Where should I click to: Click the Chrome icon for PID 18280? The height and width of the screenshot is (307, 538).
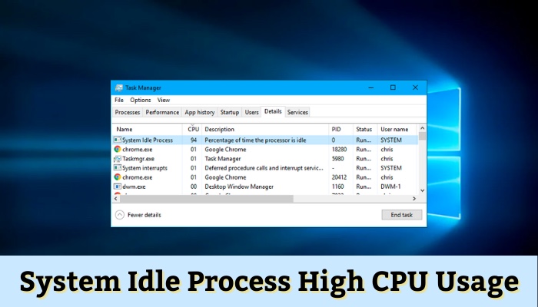[x=118, y=149]
